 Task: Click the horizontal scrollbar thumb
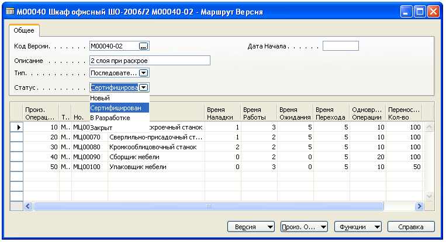208,206
